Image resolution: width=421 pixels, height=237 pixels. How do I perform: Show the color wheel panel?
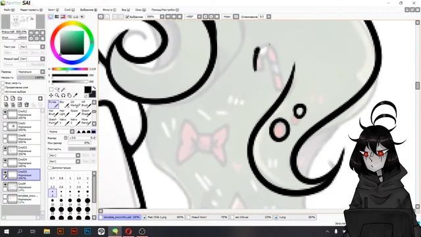pyautogui.click(x=51, y=16)
